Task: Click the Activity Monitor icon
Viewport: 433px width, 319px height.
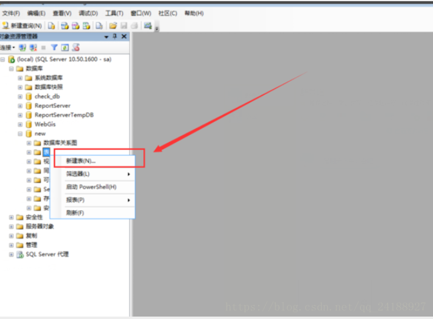Action: (x=148, y=26)
